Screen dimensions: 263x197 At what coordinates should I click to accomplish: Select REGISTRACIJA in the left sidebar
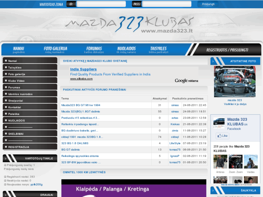[x=30, y=147]
